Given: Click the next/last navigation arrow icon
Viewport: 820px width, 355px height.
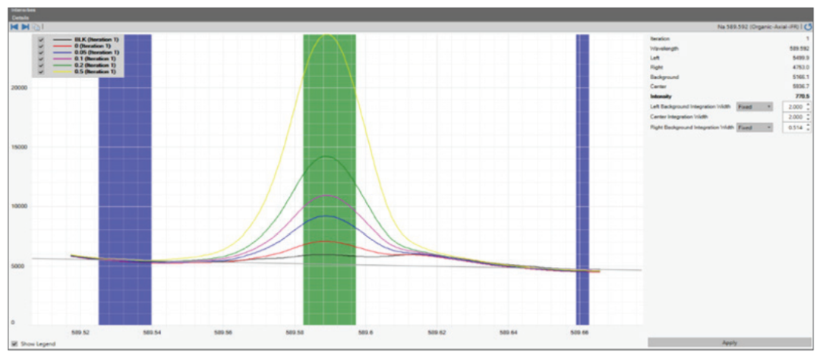Looking at the screenshot, I should point(25,27).
